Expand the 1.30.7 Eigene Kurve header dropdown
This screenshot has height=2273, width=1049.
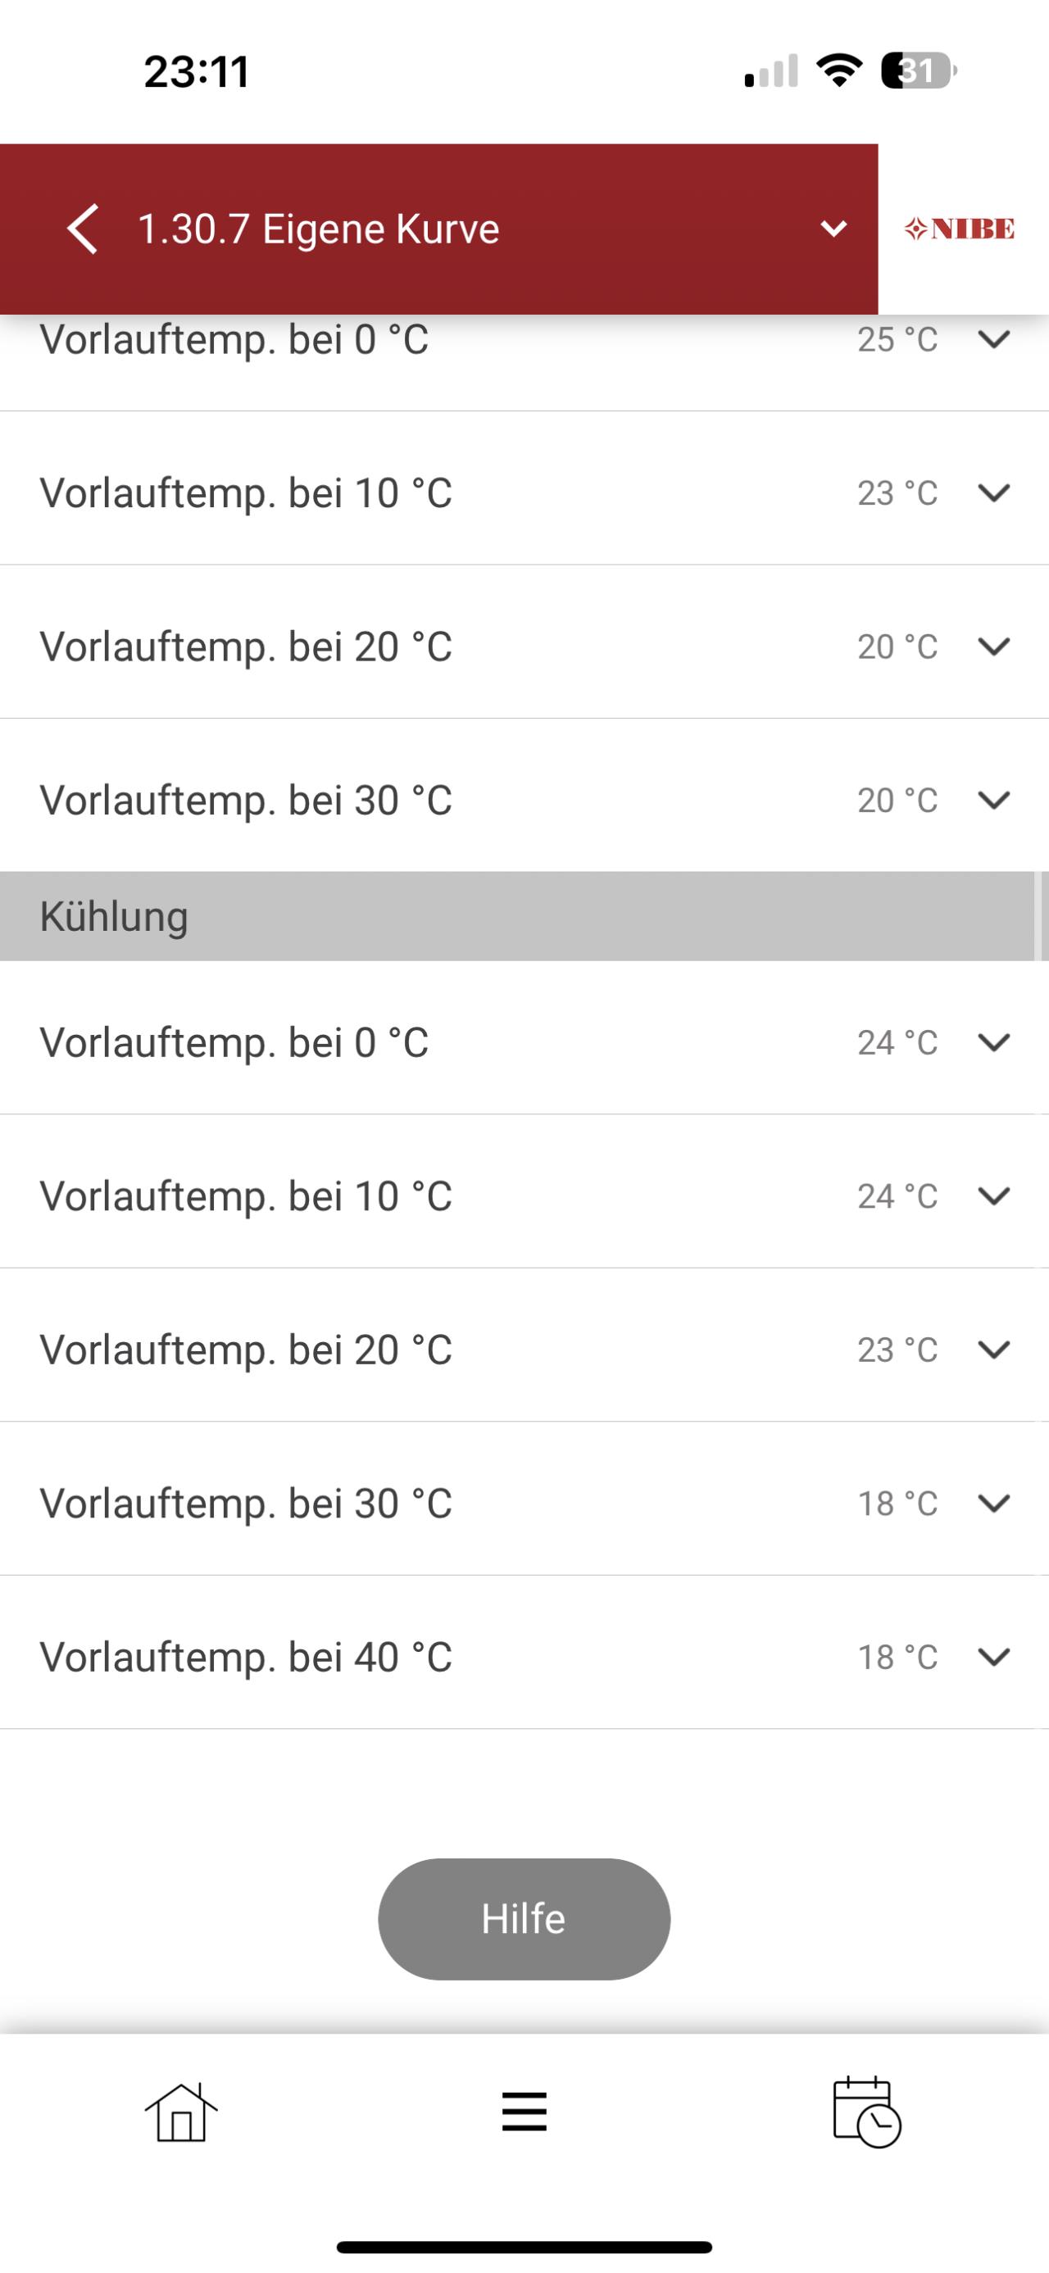[x=833, y=229]
